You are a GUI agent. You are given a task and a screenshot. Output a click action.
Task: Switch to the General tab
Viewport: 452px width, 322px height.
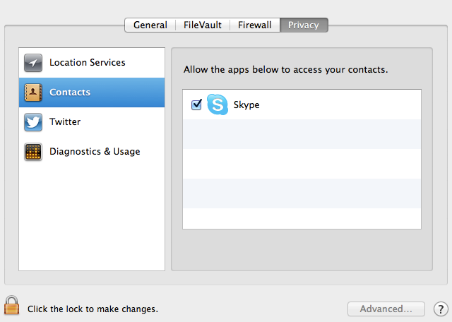pyautogui.click(x=150, y=25)
